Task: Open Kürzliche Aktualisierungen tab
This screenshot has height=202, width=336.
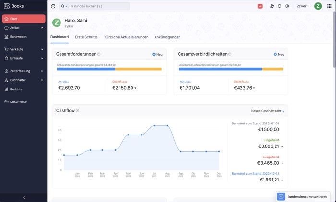Action: pos(126,37)
